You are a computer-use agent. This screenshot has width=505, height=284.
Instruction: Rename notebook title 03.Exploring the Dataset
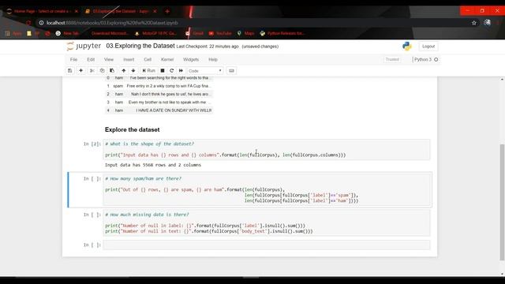(140, 46)
